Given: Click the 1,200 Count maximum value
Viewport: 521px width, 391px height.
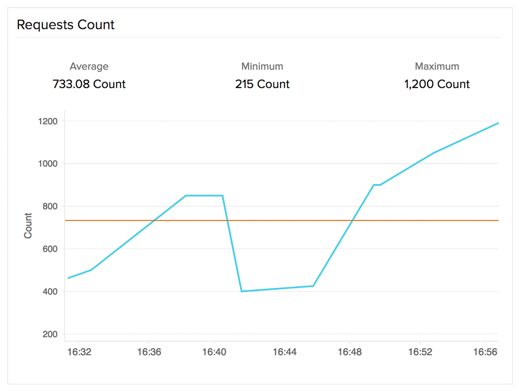Looking at the screenshot, I should (x=437, y=84).
